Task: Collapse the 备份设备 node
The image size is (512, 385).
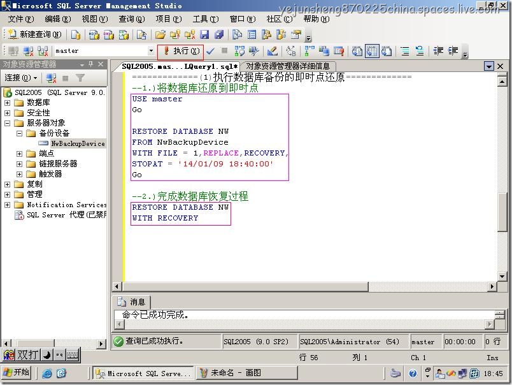Action: click(x=20, y=133)
